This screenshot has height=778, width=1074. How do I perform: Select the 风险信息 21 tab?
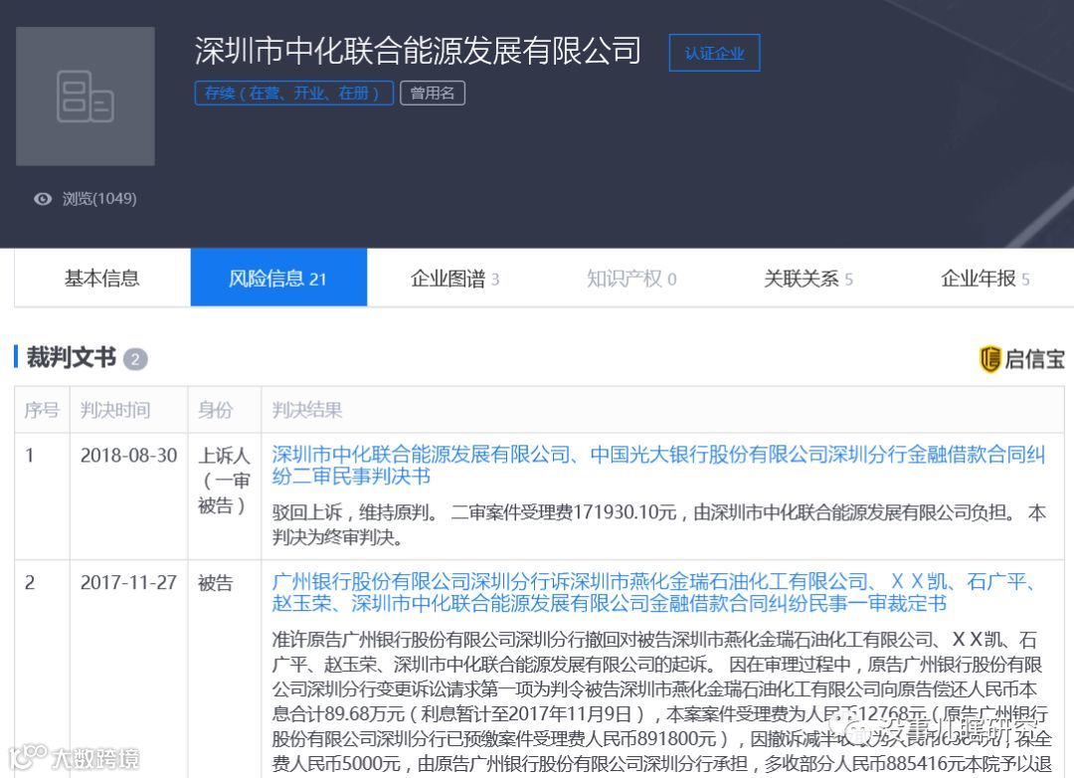(x=278, y=278)
